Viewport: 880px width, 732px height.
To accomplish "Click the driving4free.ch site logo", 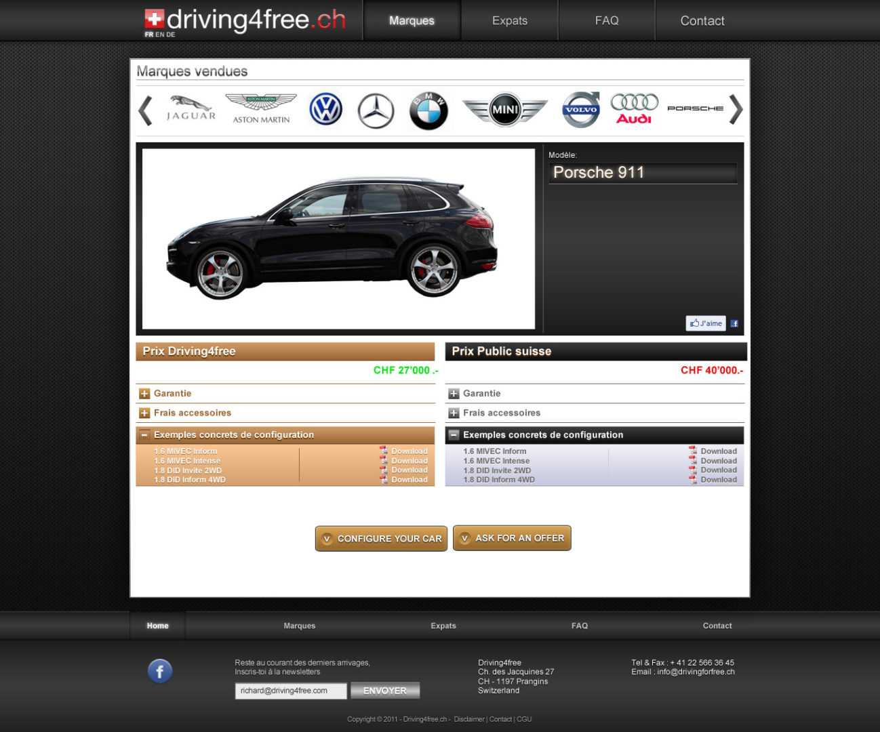I will [x=245, y=22].
